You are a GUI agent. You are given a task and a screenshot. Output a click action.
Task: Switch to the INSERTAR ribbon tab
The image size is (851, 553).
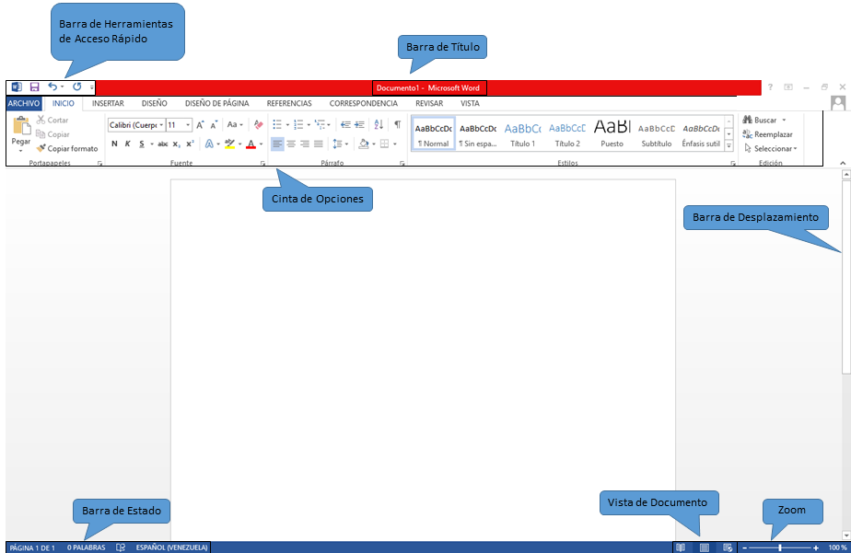(108, 103)
